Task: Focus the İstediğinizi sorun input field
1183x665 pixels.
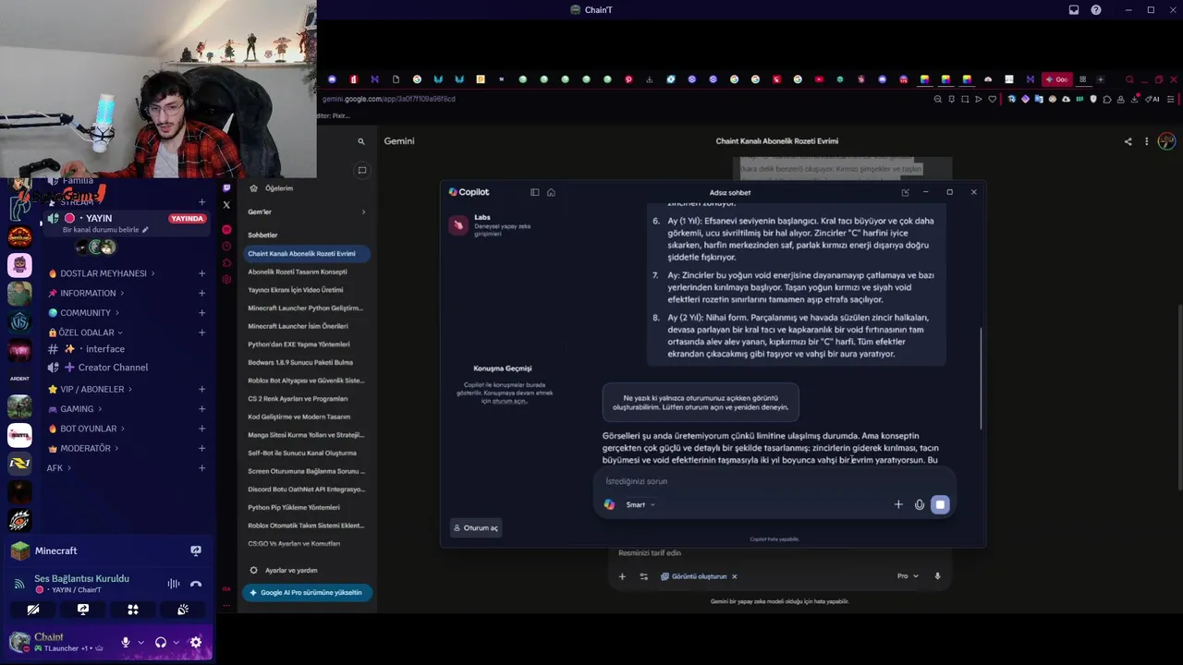Action: pyautogui.click(x=774, y=481)
